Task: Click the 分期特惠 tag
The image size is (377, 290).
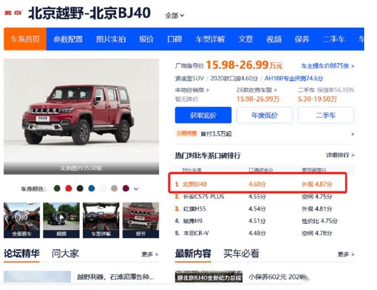Action: (186, 133)
